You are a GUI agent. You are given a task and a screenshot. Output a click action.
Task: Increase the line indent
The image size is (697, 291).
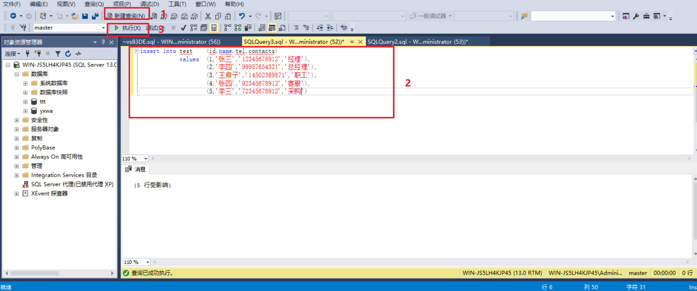pos(330,28)
